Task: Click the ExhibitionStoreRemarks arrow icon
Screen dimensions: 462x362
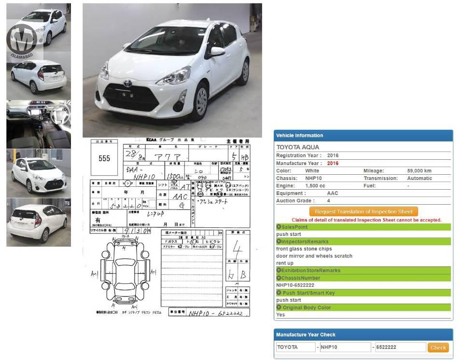Action: 279,270
